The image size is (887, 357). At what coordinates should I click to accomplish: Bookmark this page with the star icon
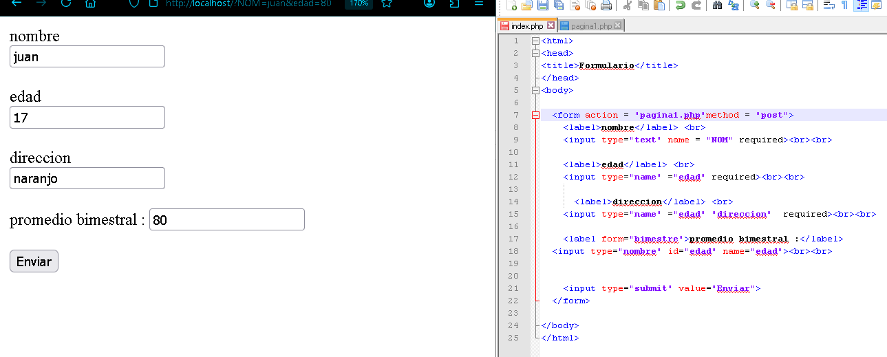(x=387, y=3)
